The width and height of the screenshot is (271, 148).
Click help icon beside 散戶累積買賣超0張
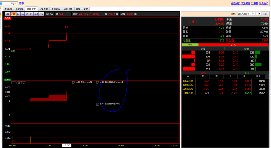pyautogui.click(x=97, y=104)
